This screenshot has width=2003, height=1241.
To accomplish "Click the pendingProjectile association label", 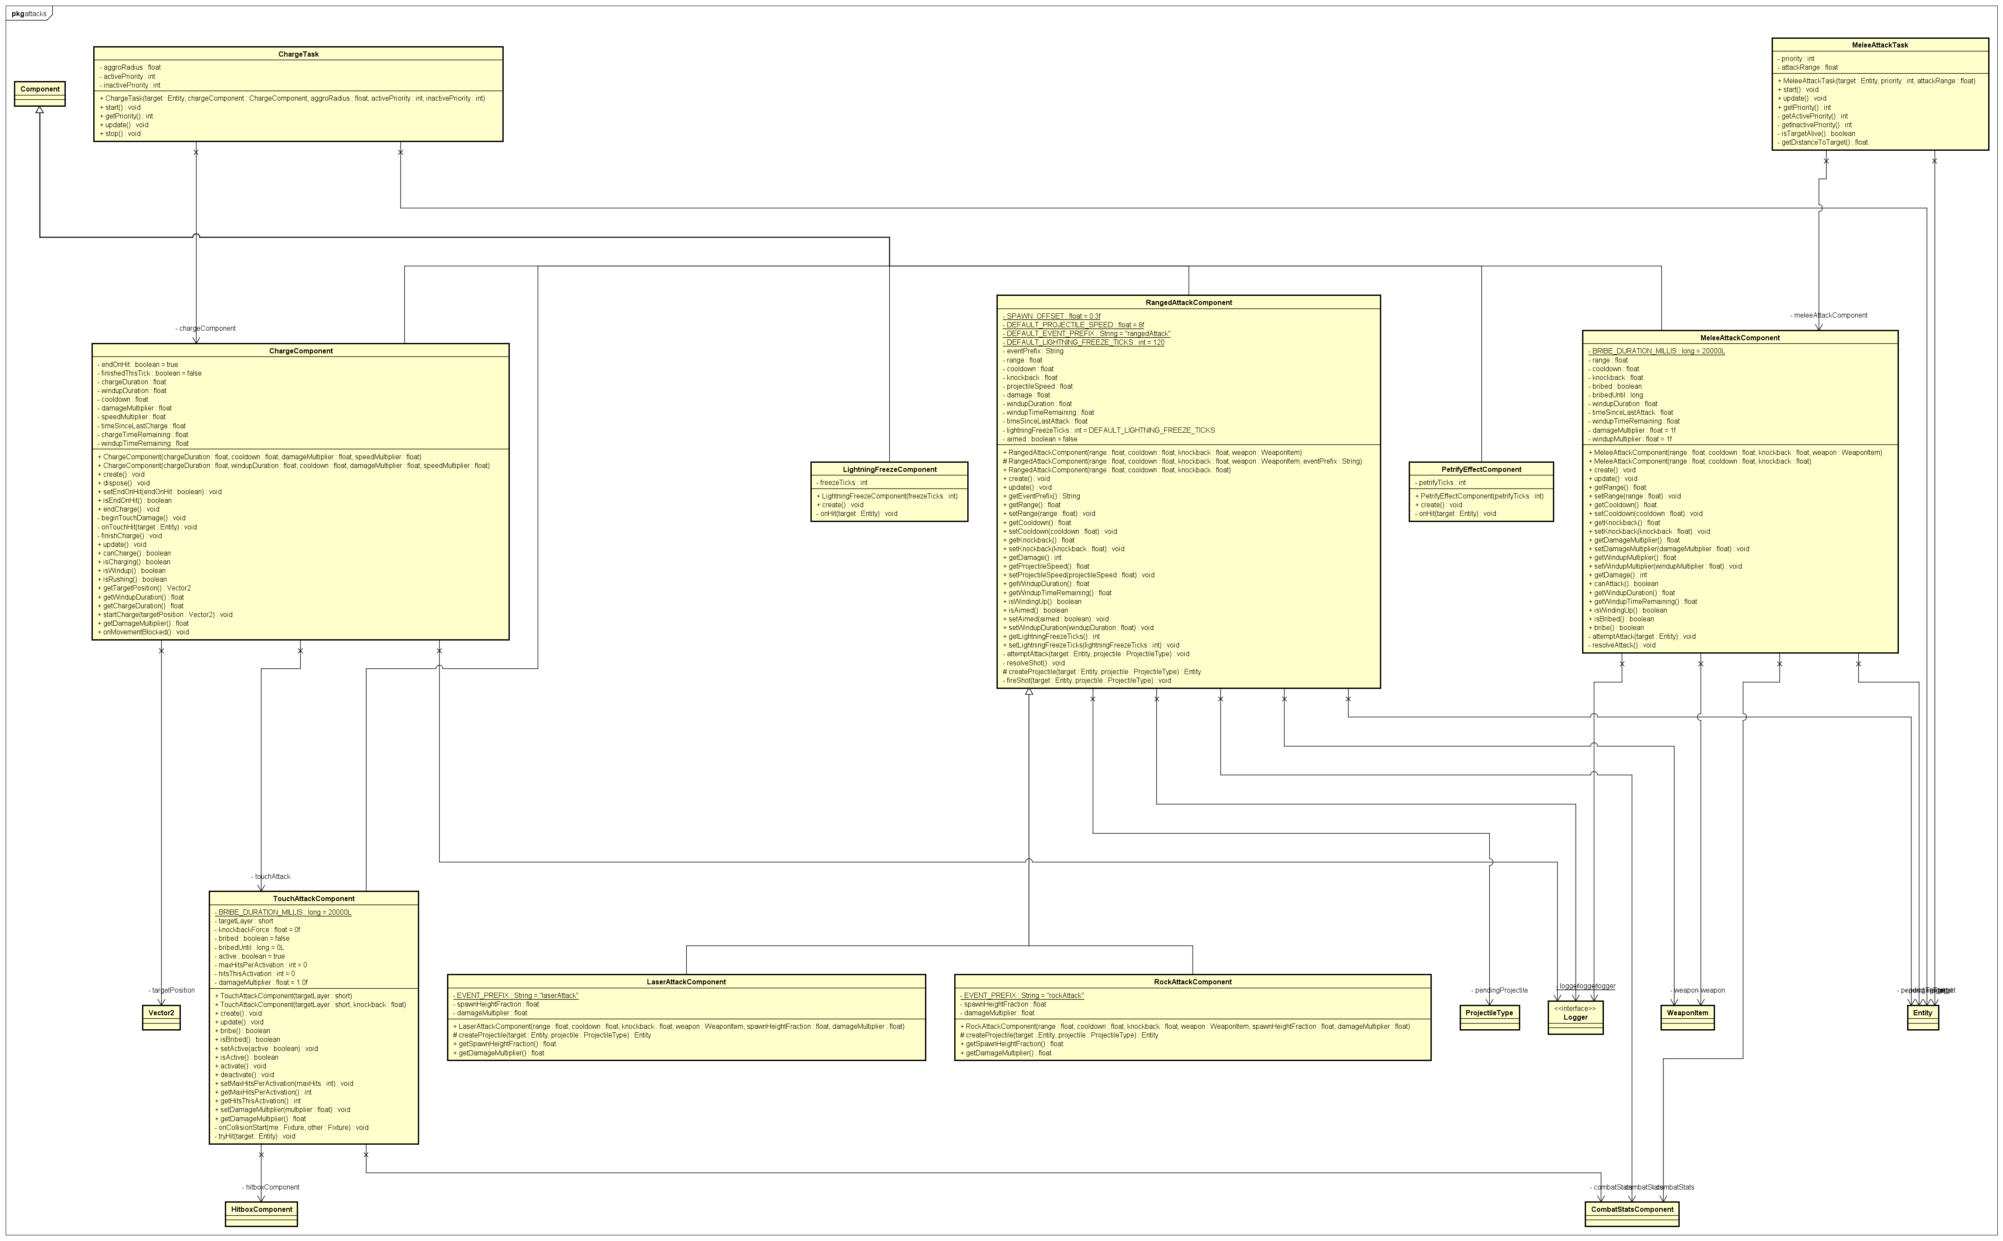I will pos(1499,990).
